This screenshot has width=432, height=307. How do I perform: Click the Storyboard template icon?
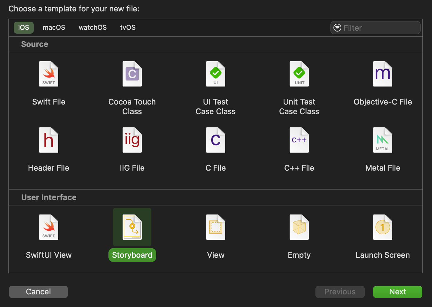(132, 227)
